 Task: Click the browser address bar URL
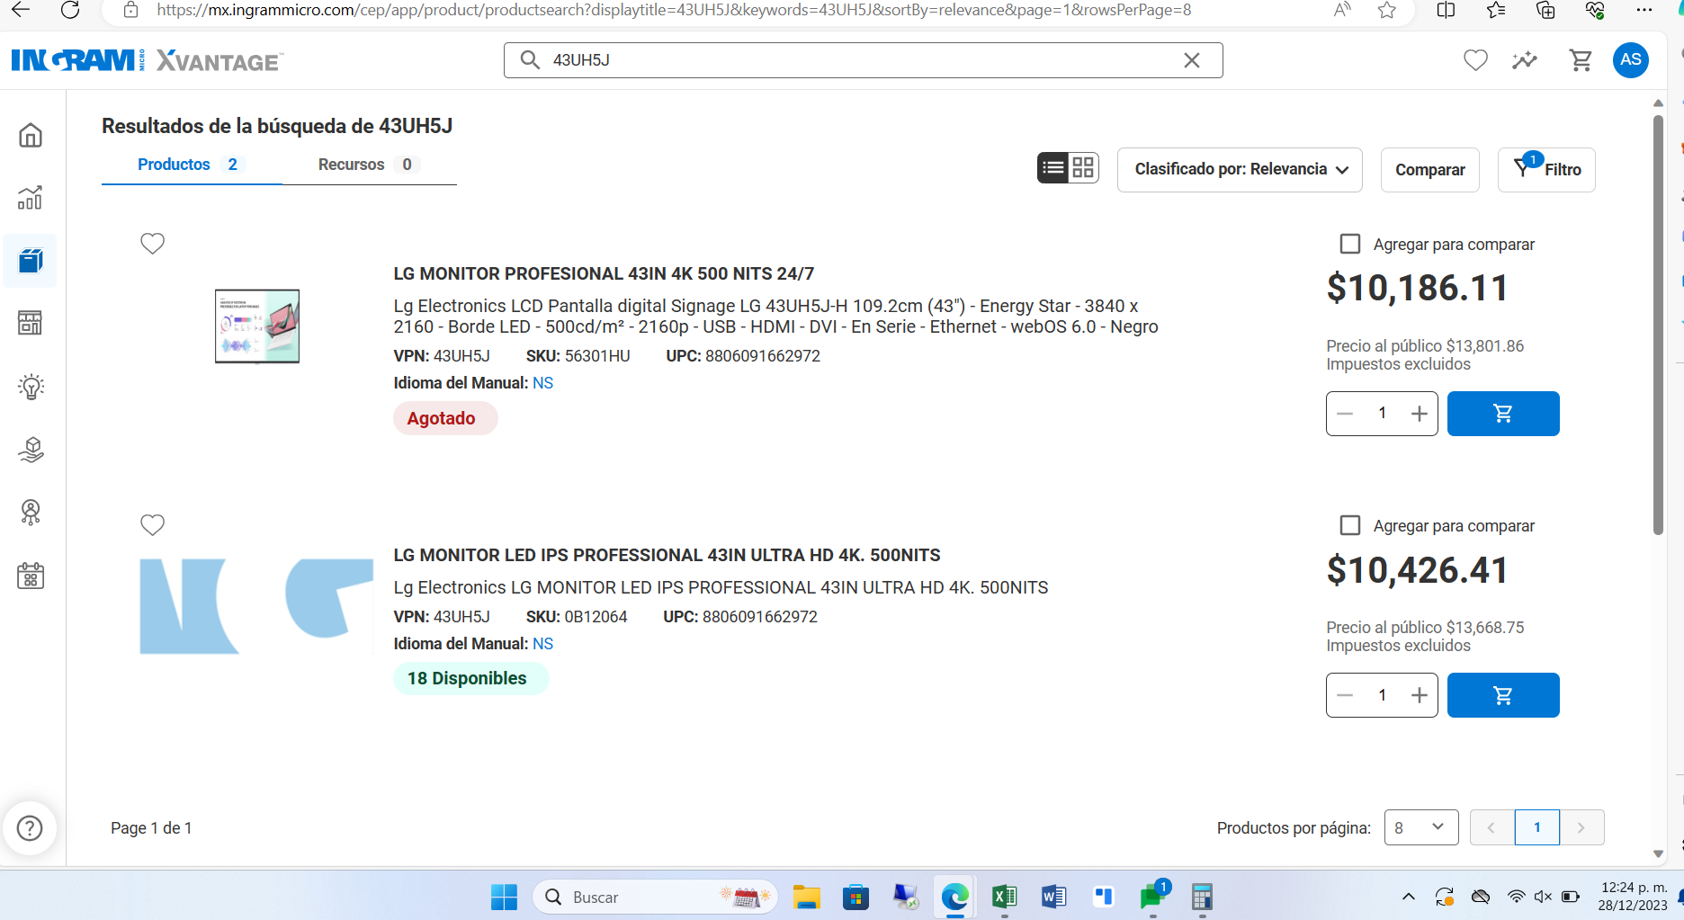[674, 10]
